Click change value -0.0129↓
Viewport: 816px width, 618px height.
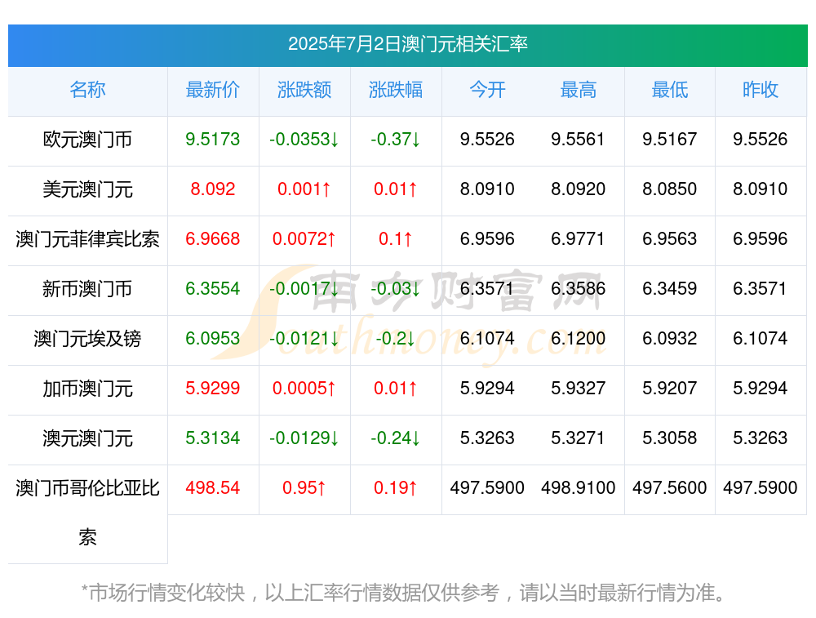click(x=304, y=438)
